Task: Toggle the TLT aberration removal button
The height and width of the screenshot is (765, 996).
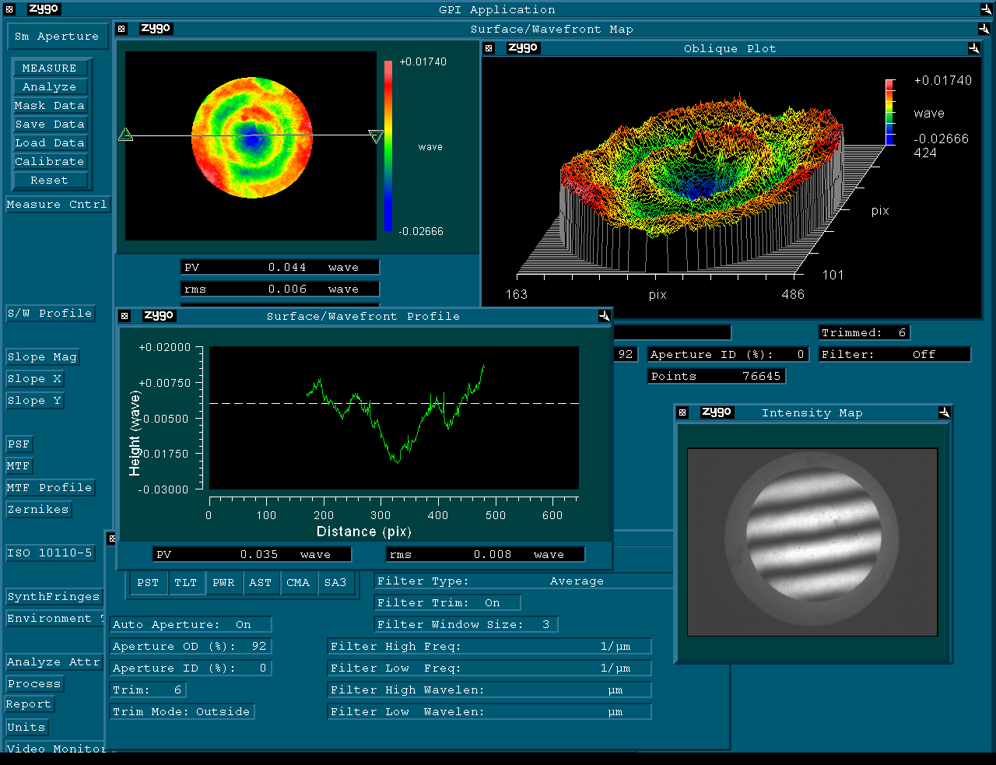Action: tap(185, 582)
